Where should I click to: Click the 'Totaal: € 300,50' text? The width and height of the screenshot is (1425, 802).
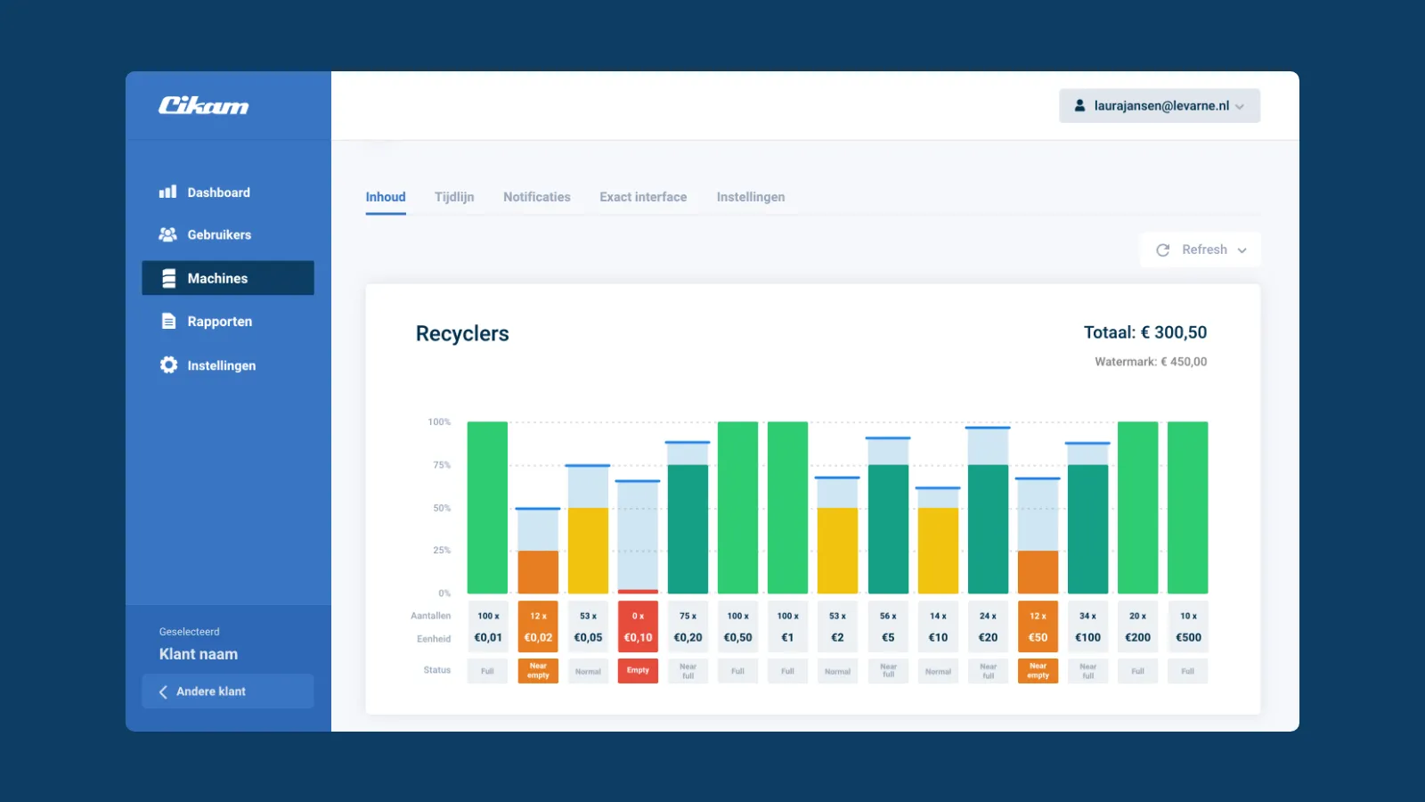click(1145, 332)
